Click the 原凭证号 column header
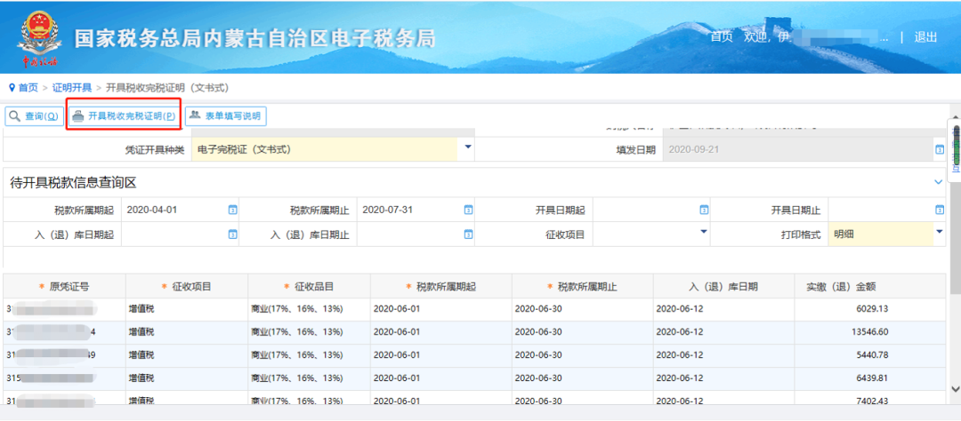961x421 pixels. (x=64, y=286)
